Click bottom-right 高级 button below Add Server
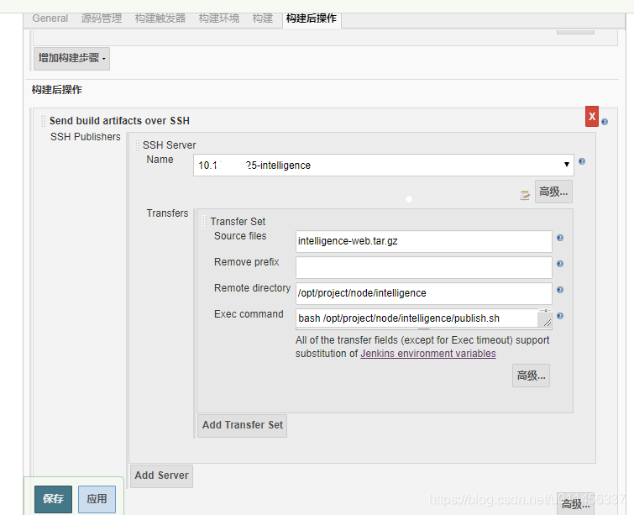The height and width of the screenshot is (515, 634). [575, 504]
